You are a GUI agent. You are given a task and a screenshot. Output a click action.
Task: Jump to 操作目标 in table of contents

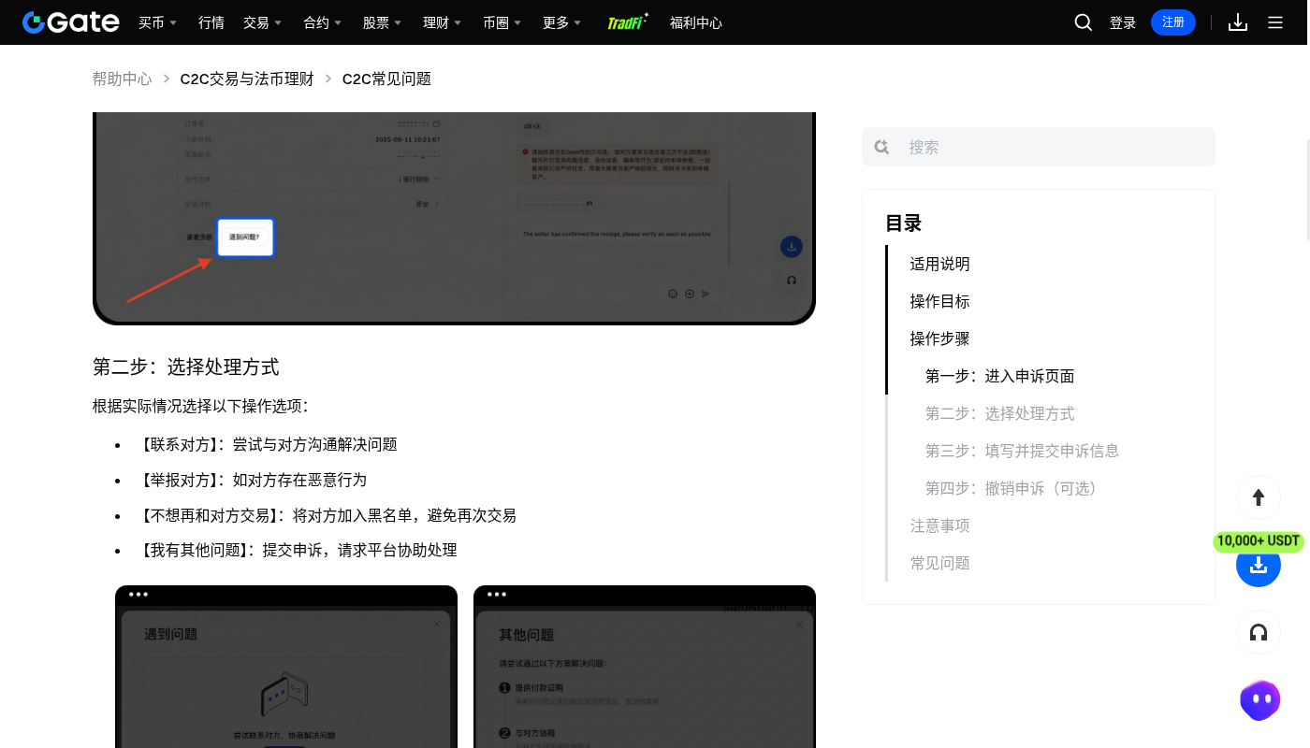click(939, 301)
